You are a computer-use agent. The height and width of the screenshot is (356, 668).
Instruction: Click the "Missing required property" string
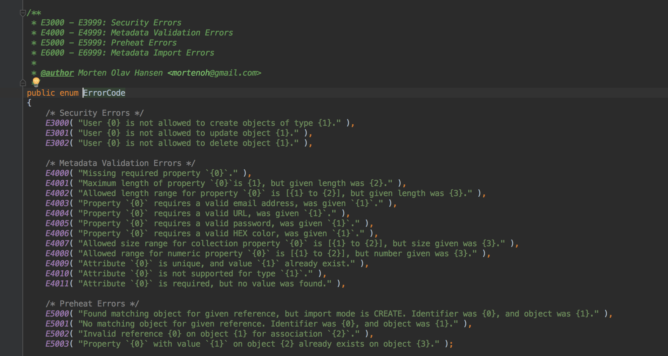[x=158, y=173]
